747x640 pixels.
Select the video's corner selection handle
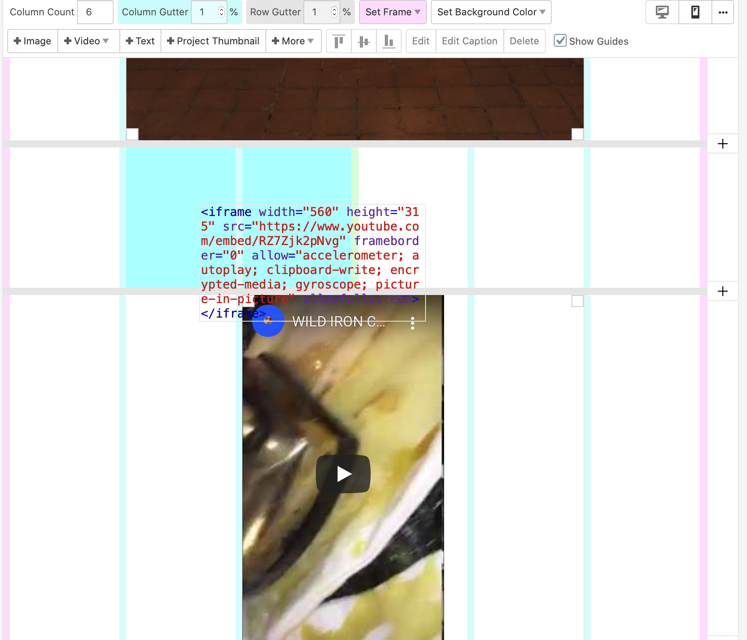578,301
